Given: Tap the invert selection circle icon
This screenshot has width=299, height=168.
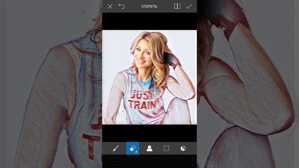Looking at the screenshot, I should pos(183,148).
